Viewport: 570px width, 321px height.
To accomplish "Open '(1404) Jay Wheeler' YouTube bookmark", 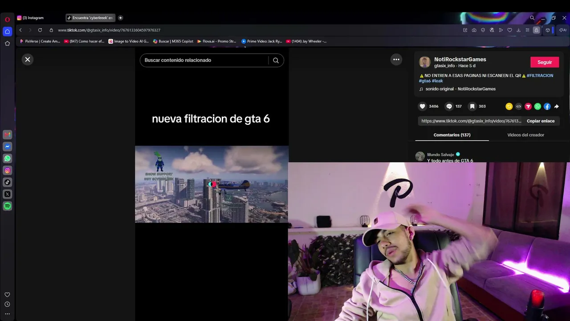I will [306, 41].
